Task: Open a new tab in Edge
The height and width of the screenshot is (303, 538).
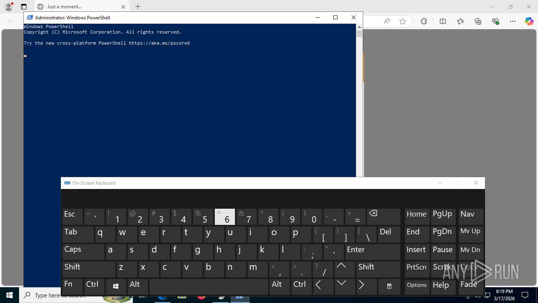Action: click(138, 7)
